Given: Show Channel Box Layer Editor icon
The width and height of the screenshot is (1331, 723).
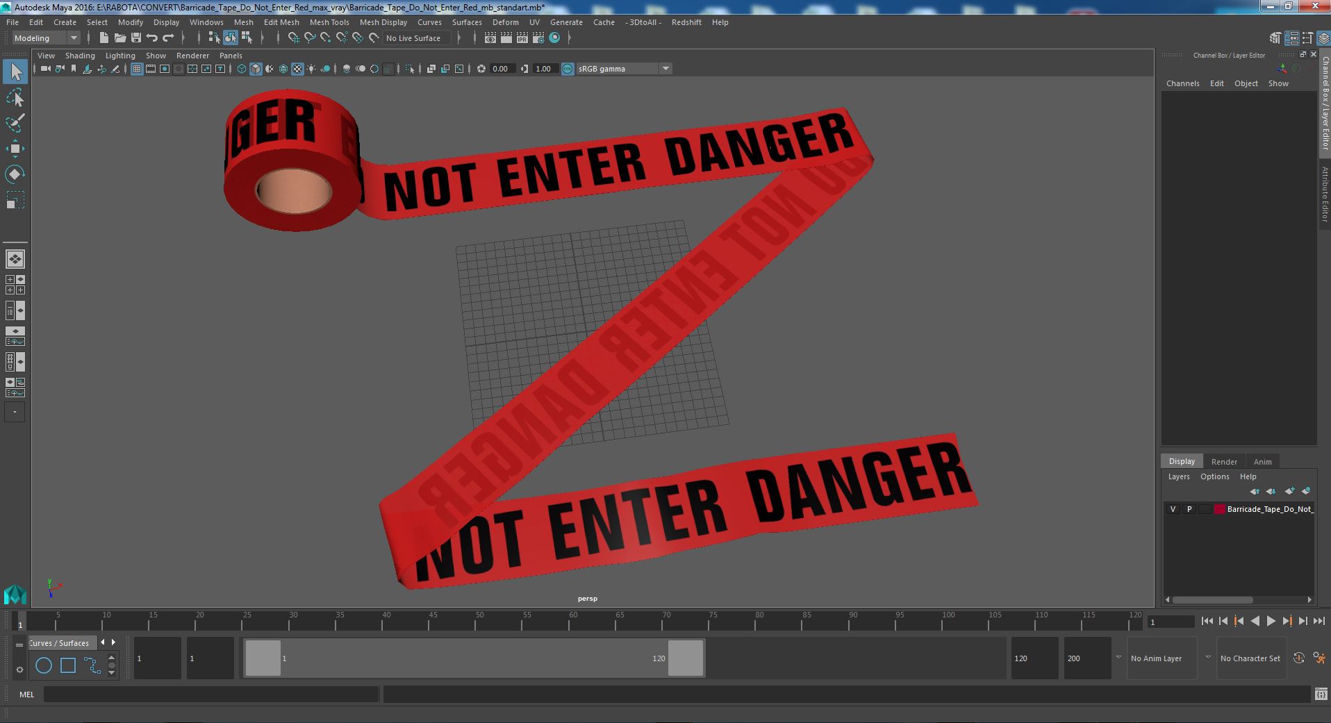Looking at the screenshot, I should (x=1323, y=38).
